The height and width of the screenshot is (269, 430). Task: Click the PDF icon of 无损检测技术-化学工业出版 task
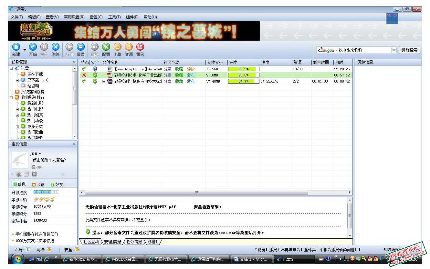pyautogui.click(x=110, y=75)
